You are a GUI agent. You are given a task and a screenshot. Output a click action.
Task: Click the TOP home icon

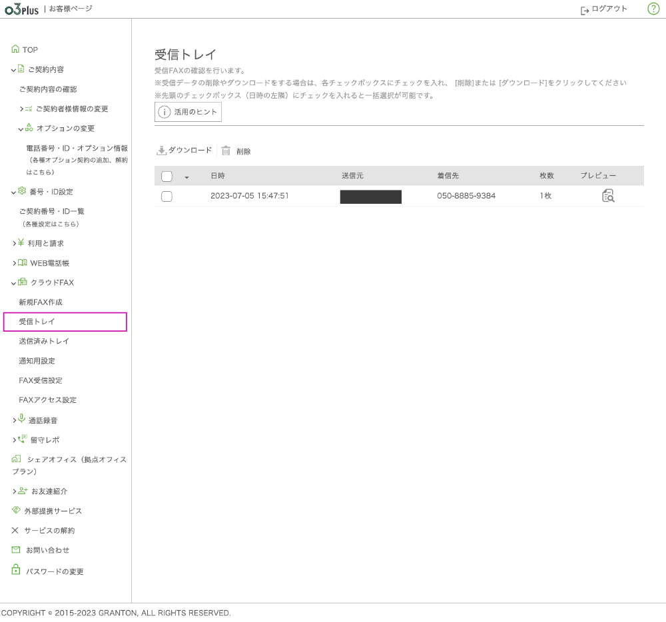click(15, 49)
